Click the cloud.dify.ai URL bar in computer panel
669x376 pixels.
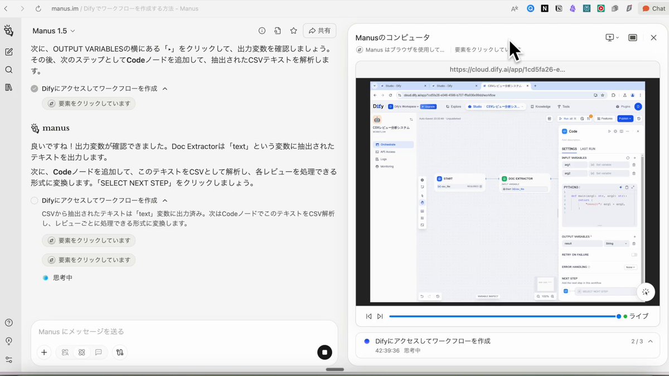[507, 70]
